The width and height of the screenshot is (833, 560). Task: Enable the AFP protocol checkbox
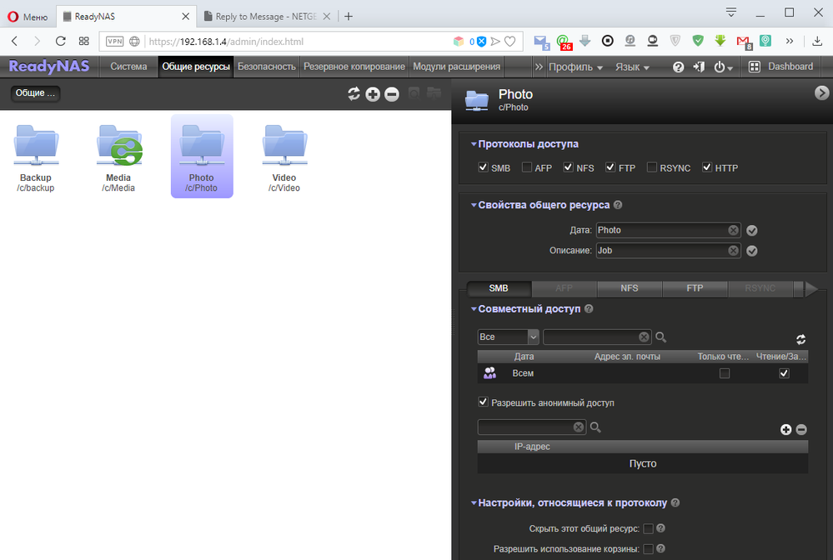(x=527, y=167)
